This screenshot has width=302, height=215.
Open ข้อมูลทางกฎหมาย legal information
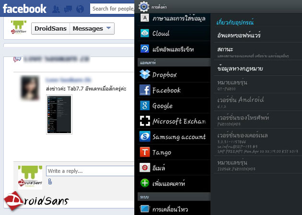(258, 68)
